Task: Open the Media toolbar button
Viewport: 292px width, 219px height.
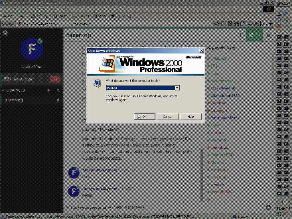Action: pyautogui.click(x=100, y=16)
